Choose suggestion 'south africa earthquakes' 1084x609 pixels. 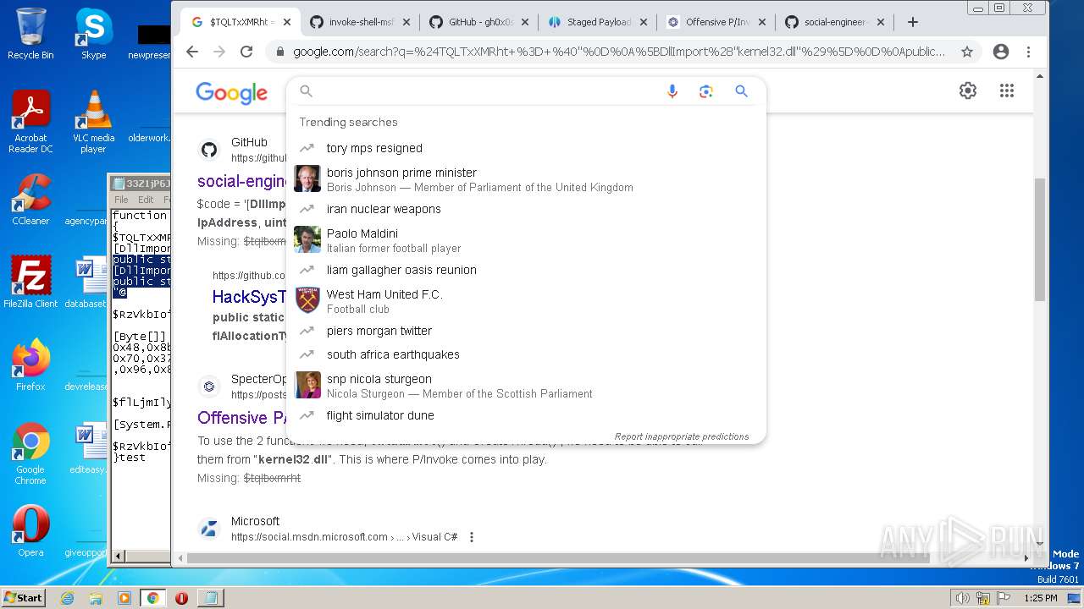click(526, 354)
